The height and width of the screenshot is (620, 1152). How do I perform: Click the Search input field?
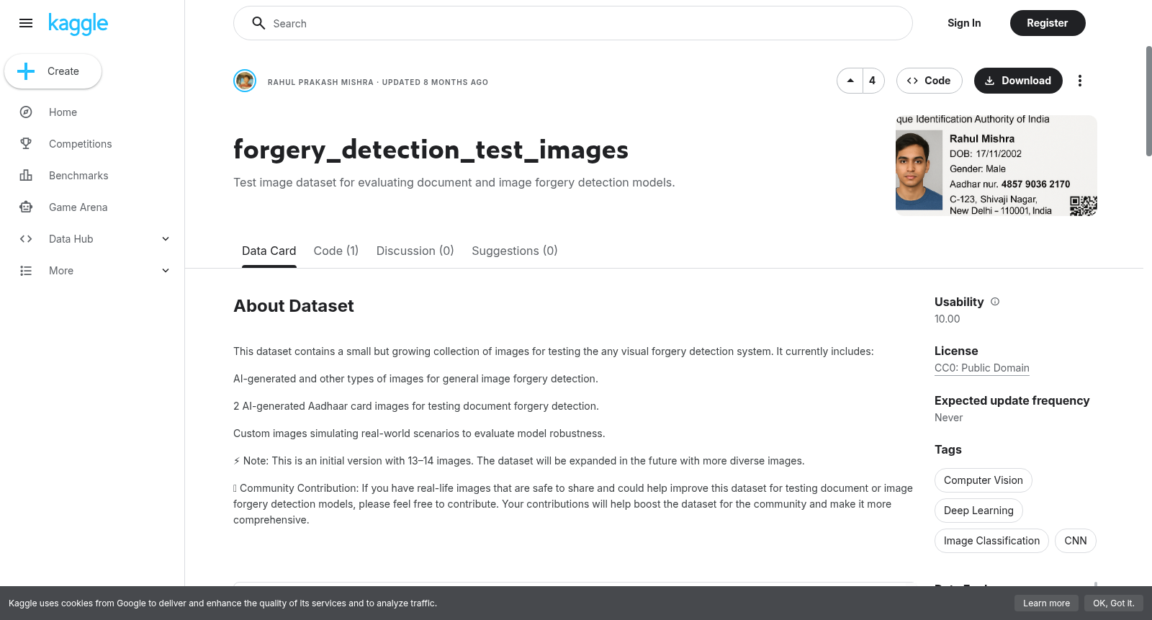[x=573, y=23]
